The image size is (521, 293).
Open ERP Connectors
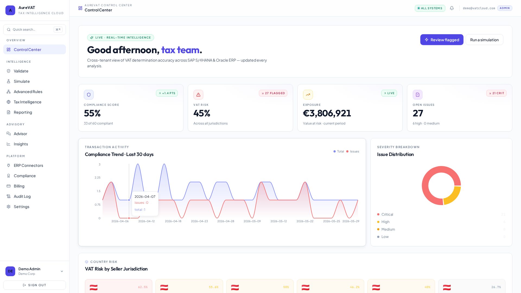point(34,165)
